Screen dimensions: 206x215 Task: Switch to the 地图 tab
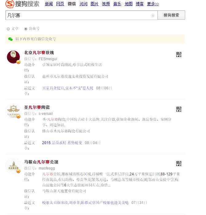pyautogui.click(x=129, y=4)
